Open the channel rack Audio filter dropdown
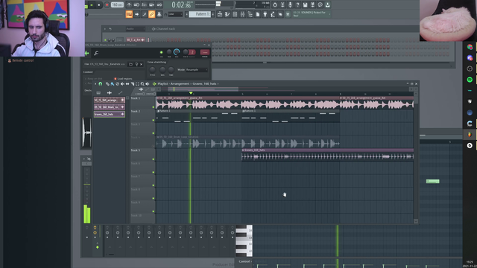The width and height of the screenshot is (477, 268). point(136,29)
